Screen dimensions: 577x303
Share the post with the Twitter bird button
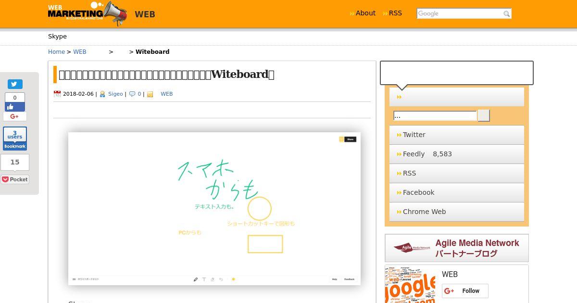point(15,84)
